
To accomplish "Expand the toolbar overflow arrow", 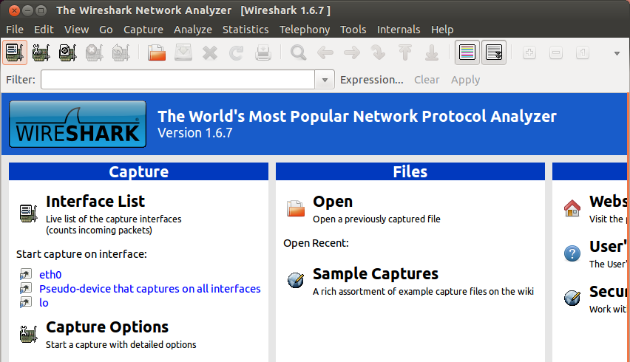I will coord(617,53).
